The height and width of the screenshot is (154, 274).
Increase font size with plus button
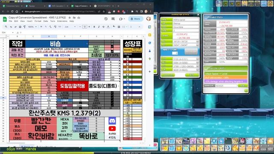(x=89, y=27)
